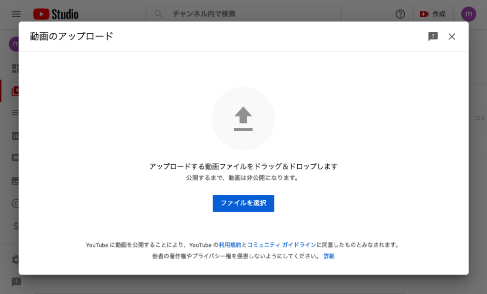
Task: Open the Analytics icon in the sidebar
Action: (x=16, y=135)
